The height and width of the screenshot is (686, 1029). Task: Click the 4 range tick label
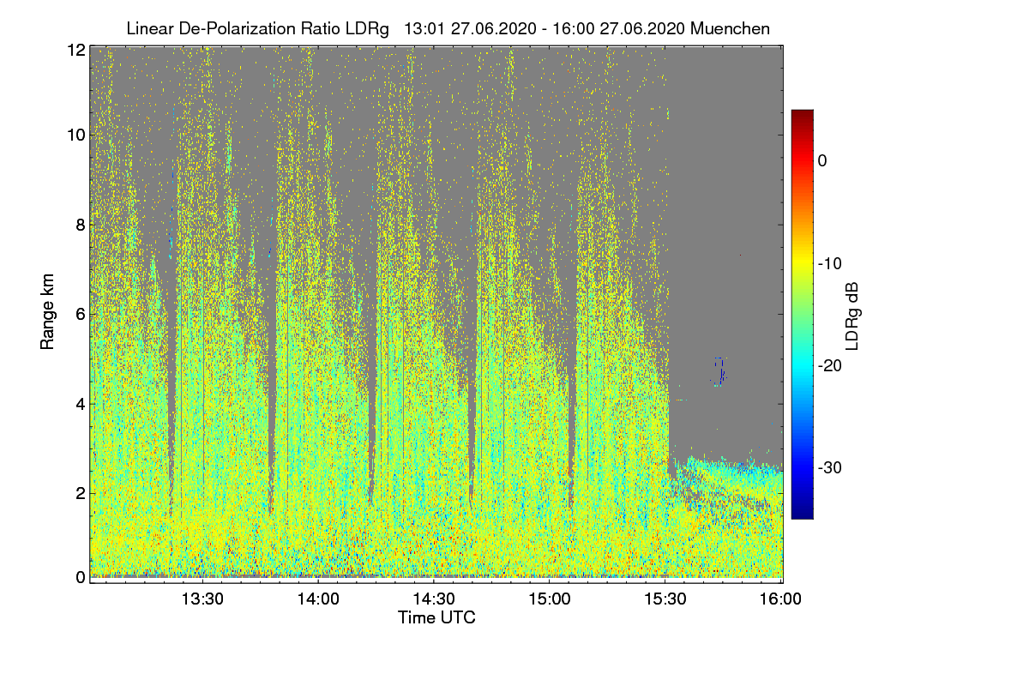(81, 403)
